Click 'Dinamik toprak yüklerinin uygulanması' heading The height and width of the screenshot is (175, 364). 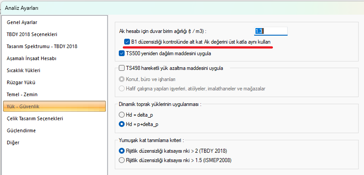coord(160,104)
